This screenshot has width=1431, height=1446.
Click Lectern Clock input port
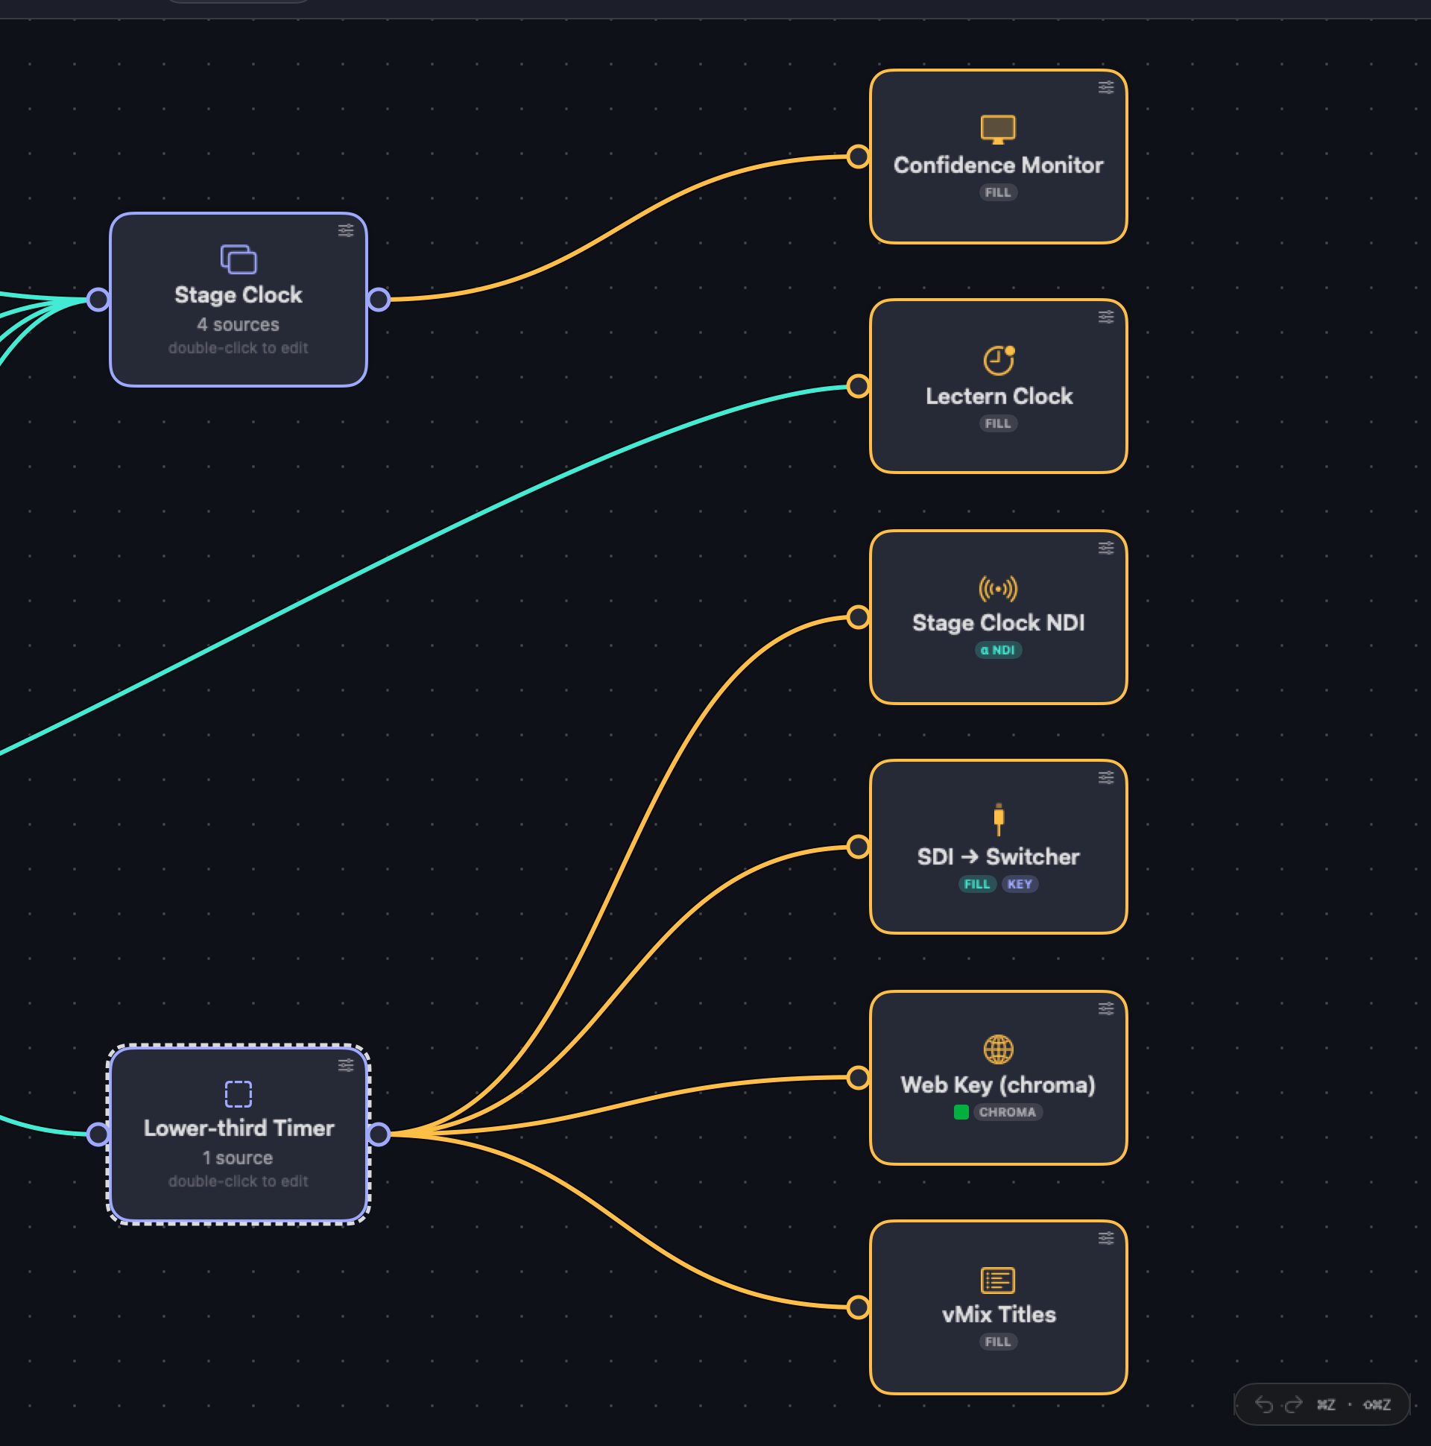tap(859, 386)
